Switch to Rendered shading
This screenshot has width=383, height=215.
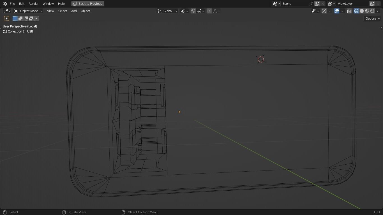(x=372, y=11)
